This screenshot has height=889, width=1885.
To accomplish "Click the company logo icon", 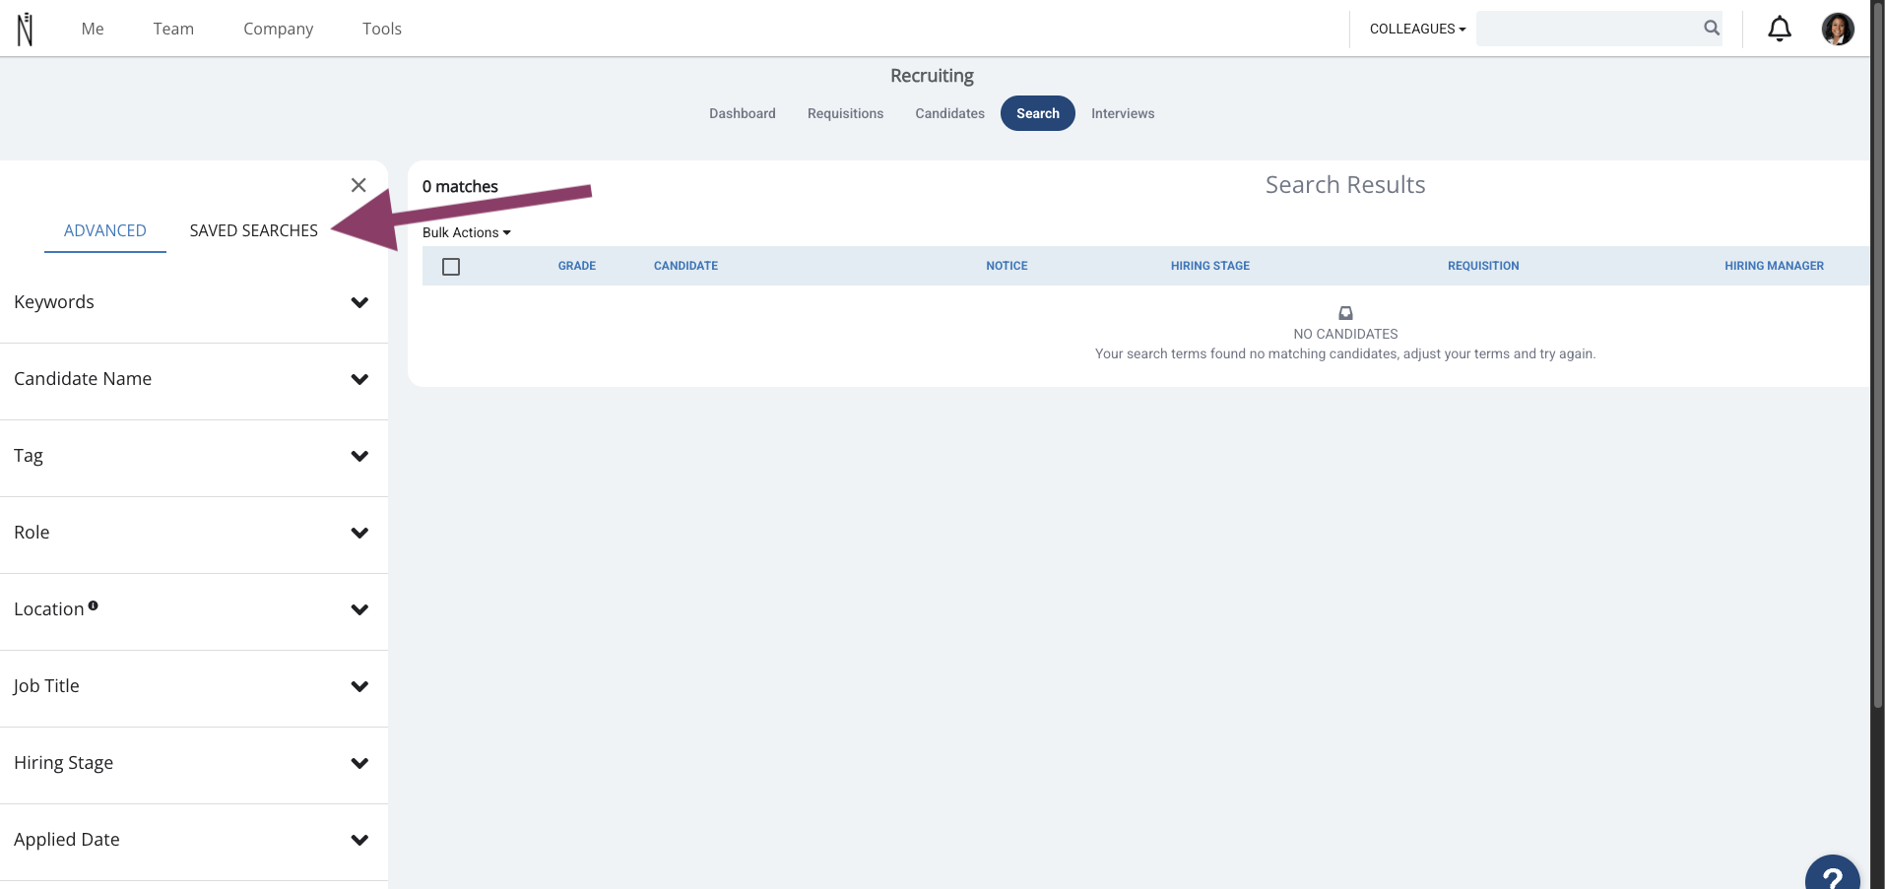I will 26,29.
